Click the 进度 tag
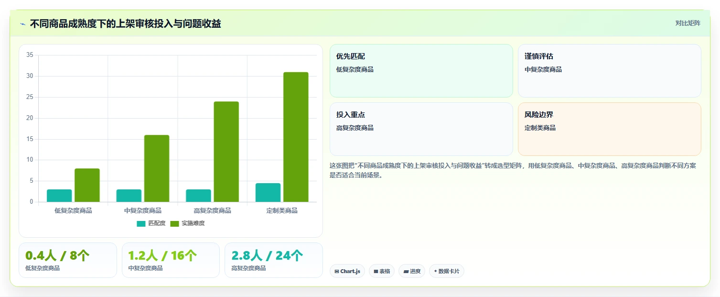This screenshot has width=720, height=297. point(412,271)
